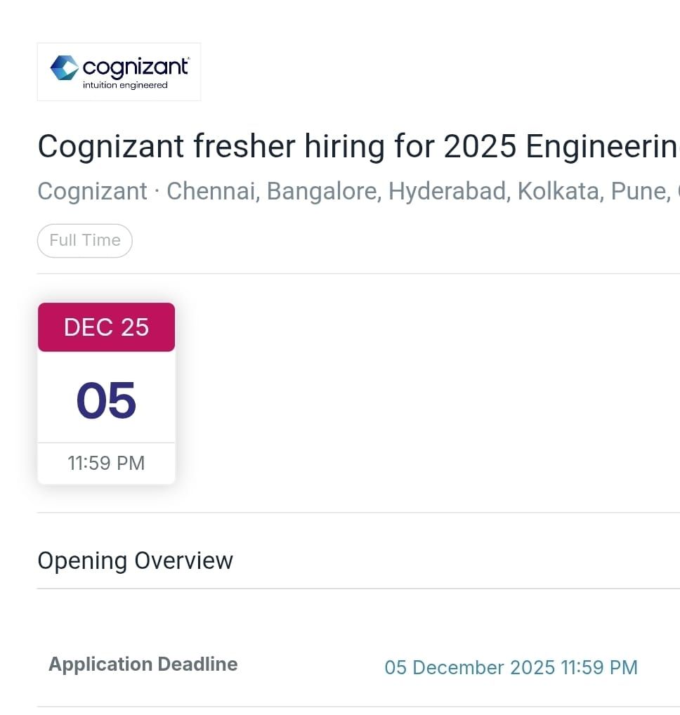
Task: Click the Full Time job type tag
Action: coord(85,240)
